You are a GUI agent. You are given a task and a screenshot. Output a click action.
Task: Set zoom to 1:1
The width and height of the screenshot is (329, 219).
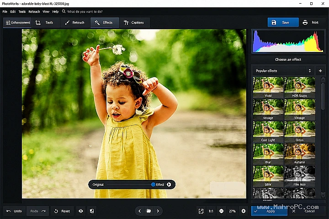click(211, 211)
